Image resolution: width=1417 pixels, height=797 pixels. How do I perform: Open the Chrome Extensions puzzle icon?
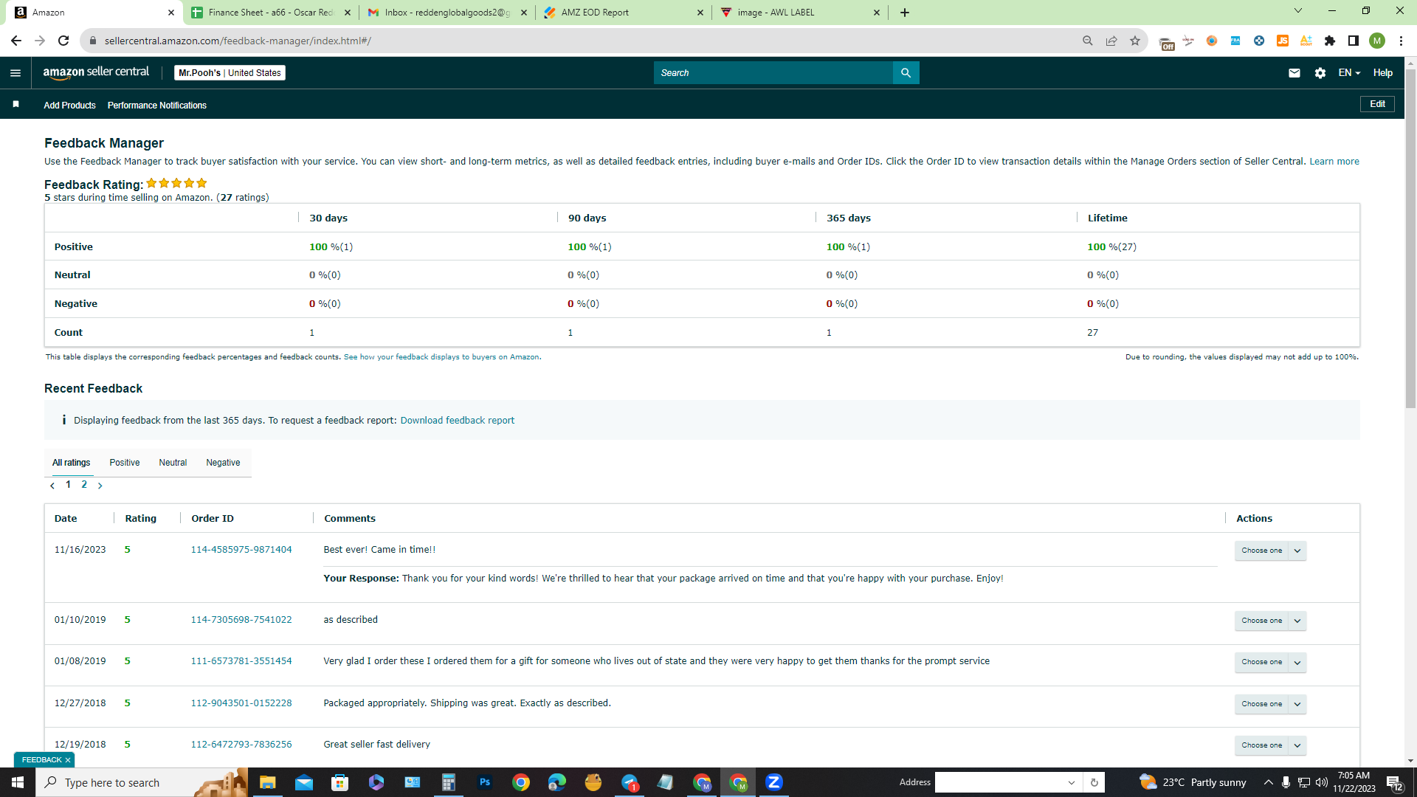point(1330,41)
